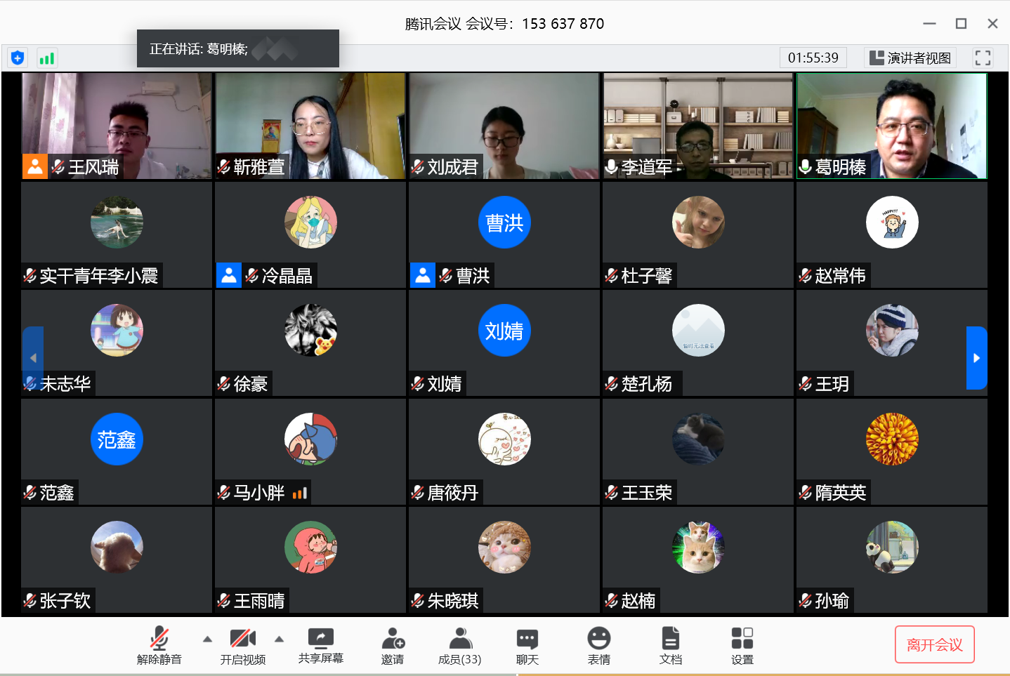Expand the video options arrow beside 开启视频

coord(280,639)
